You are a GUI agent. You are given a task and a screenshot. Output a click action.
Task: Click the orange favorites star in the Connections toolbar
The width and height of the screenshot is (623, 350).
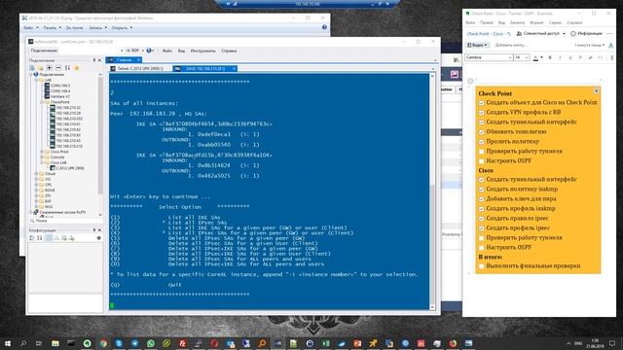pos(77,68)
